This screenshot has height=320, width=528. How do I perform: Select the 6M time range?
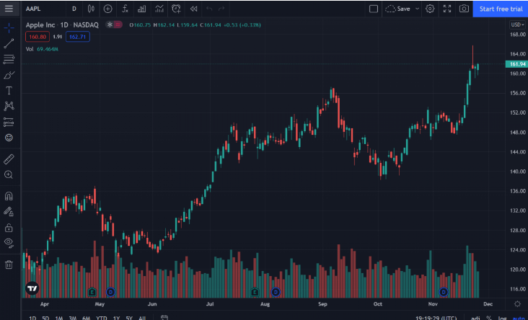click(87, 318)
